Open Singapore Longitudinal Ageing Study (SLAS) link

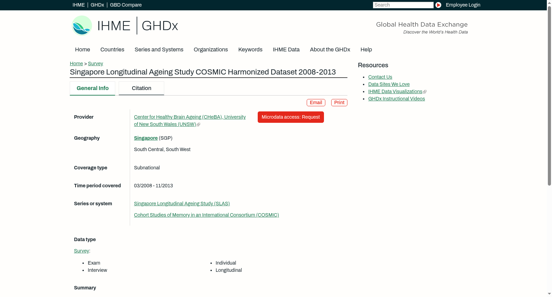click(x=182, y=204)
